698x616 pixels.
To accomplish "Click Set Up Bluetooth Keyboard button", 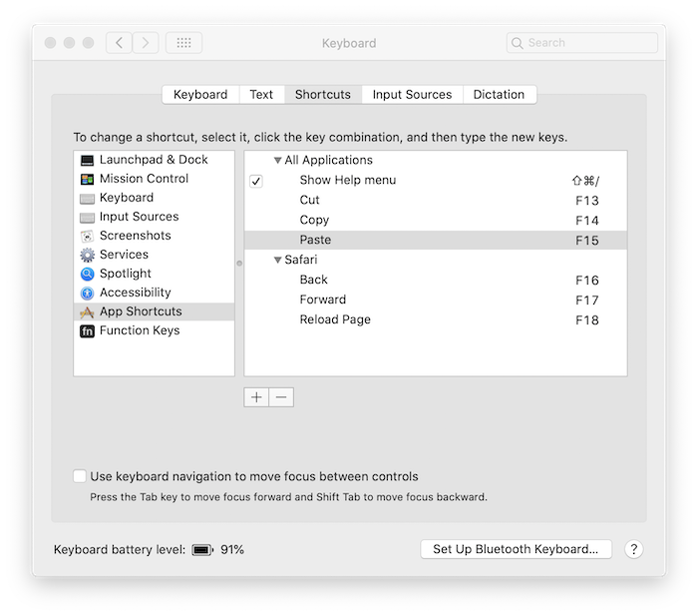I will pyautogui.click(x=516, y=549).
